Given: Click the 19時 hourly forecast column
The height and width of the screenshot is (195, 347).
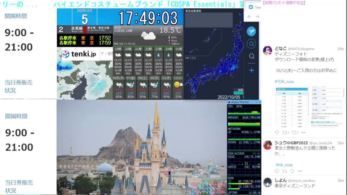Looking at the screenshot, I should click(x=118, y=61).
